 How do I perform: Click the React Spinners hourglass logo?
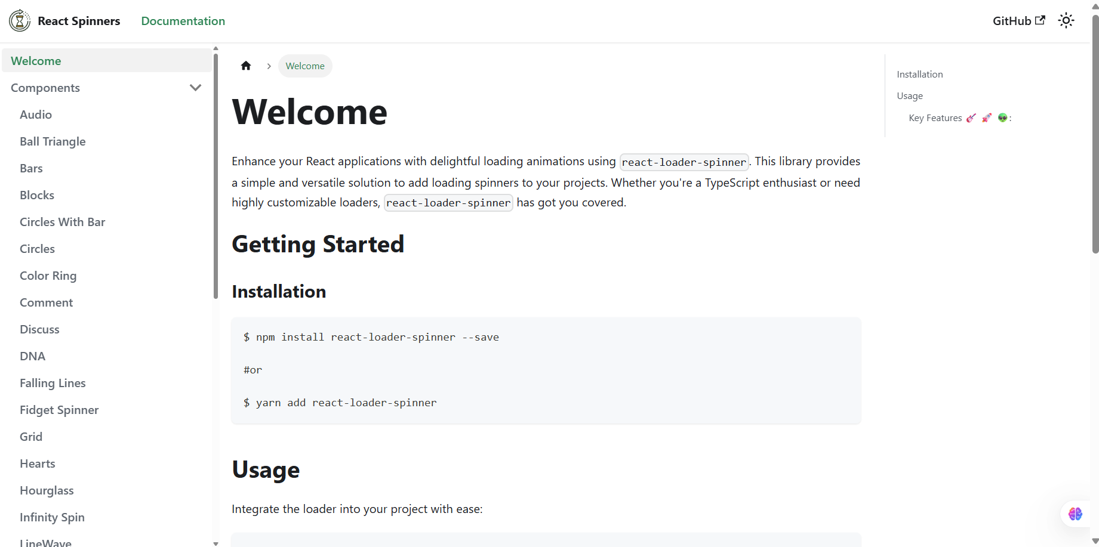pos(20,21)
